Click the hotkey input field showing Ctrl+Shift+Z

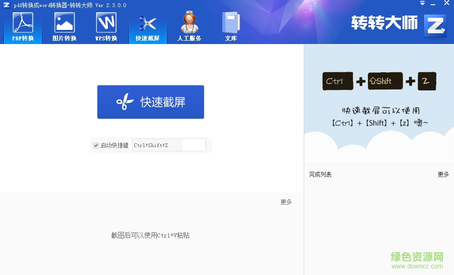(168, 145)
